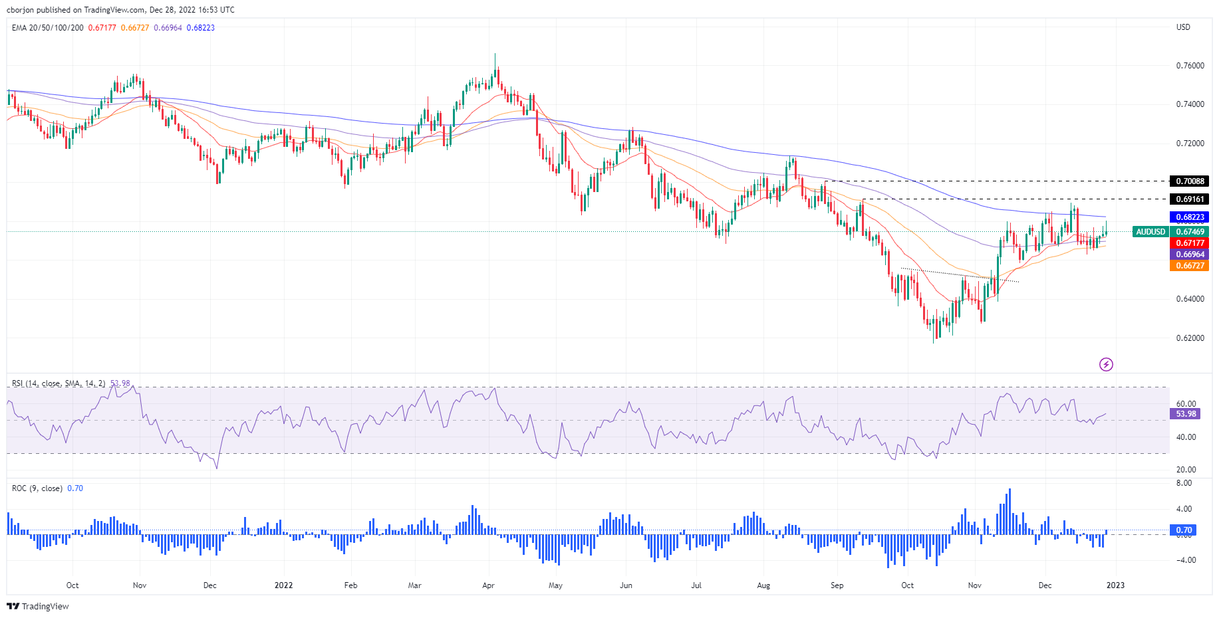Viewport: 1219px width, 618px height.
Task: Click the blue ROC 0.70 value tag
Action: coord(1184,530)
